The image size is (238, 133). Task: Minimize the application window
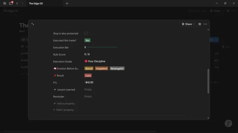(217, 3)
